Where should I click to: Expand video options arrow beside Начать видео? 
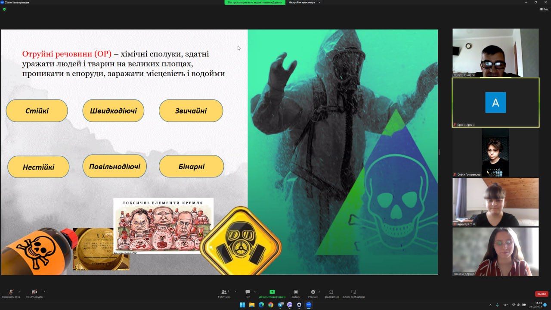coord(44,291)
